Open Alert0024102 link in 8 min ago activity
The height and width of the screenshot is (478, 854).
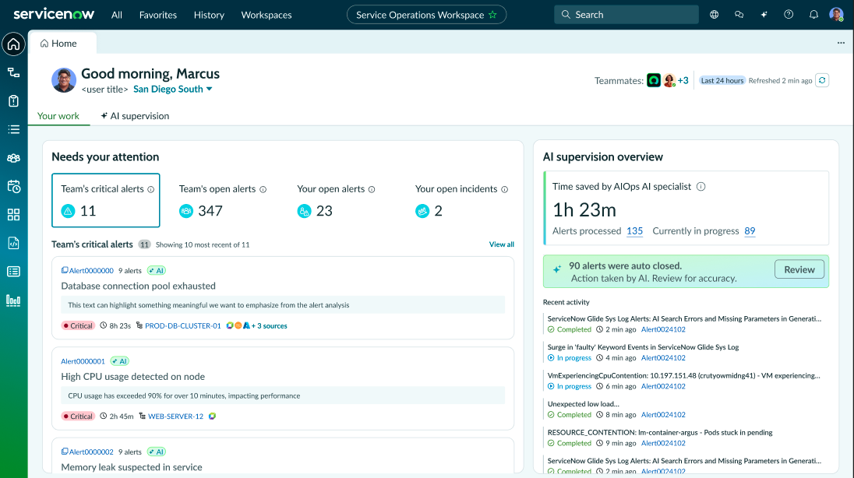coord(663,414)
